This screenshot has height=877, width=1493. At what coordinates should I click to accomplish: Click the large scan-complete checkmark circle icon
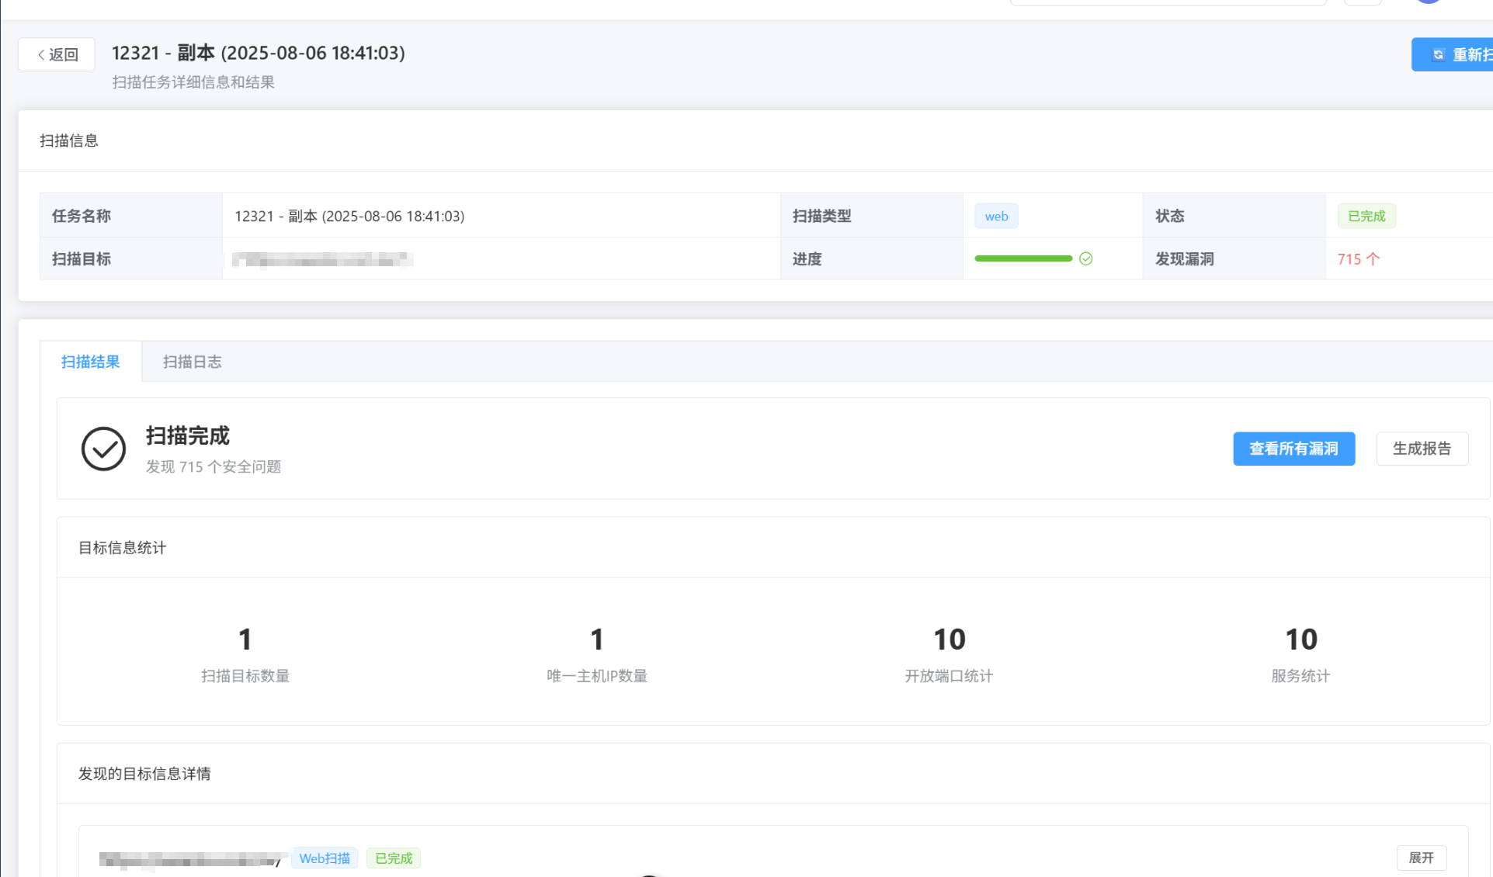[103, 449]
